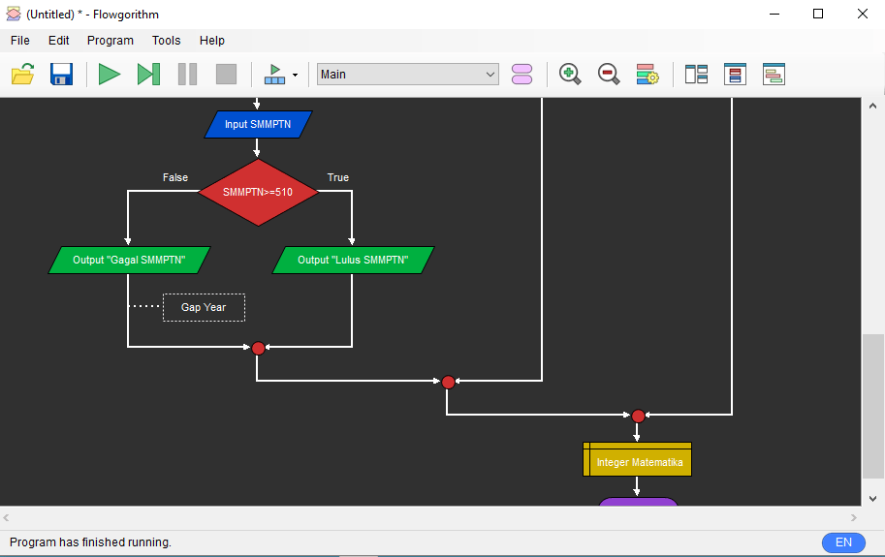The image size is (885, 557).
Task: Open the Tools menu
Action: (166, 41)
